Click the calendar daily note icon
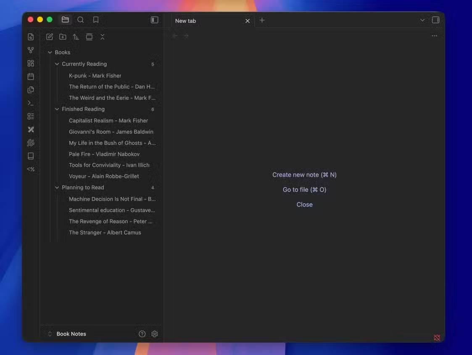Image resolution: width=472 pixels, height=355 pixels. (x=31, y=77)
